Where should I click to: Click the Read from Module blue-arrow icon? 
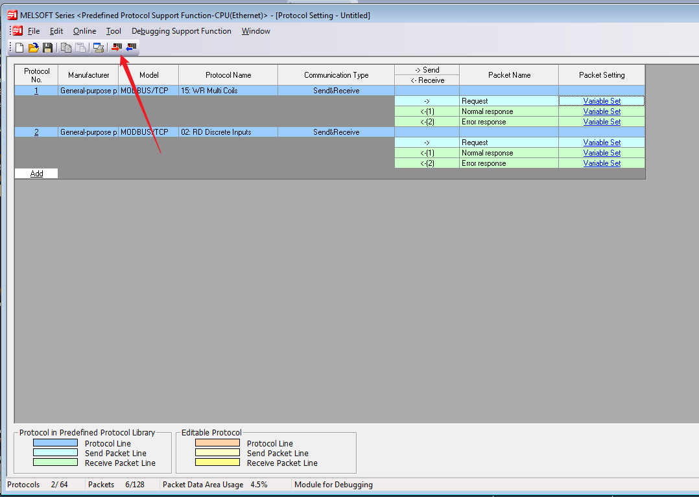click(x=131, y=47)
